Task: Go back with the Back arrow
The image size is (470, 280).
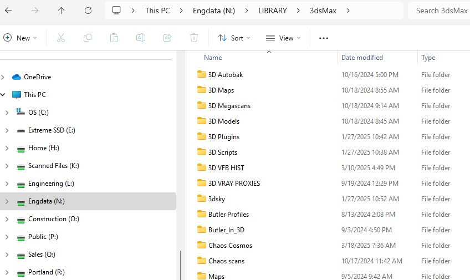Action: point(8,11)
